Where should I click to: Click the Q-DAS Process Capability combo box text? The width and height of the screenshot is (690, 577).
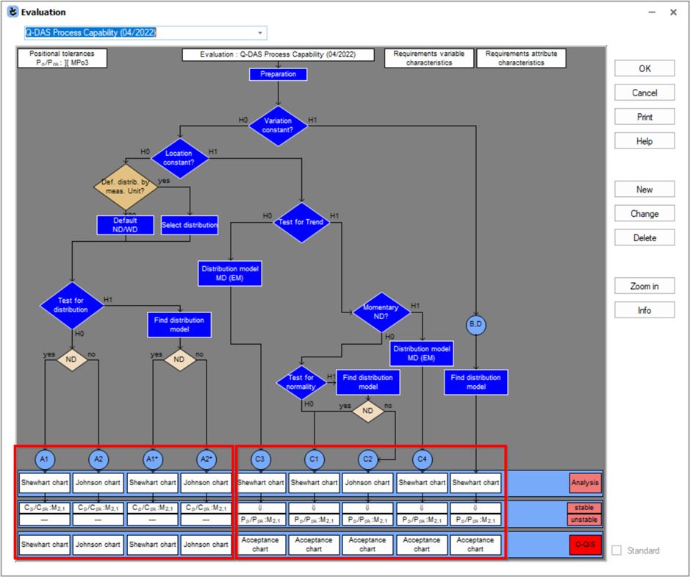pyautogui.click(x=90, y=32)
